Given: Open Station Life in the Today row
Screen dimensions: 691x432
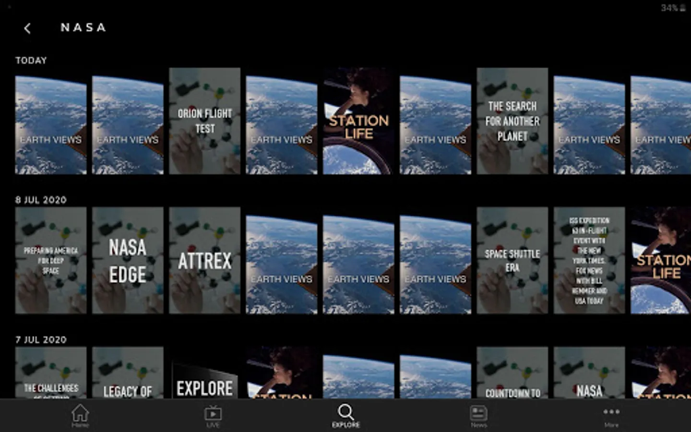Looking at the screenshot, I should pyautogui.click(x=358, y=121).
